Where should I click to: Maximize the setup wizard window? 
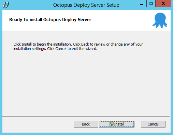151,4
